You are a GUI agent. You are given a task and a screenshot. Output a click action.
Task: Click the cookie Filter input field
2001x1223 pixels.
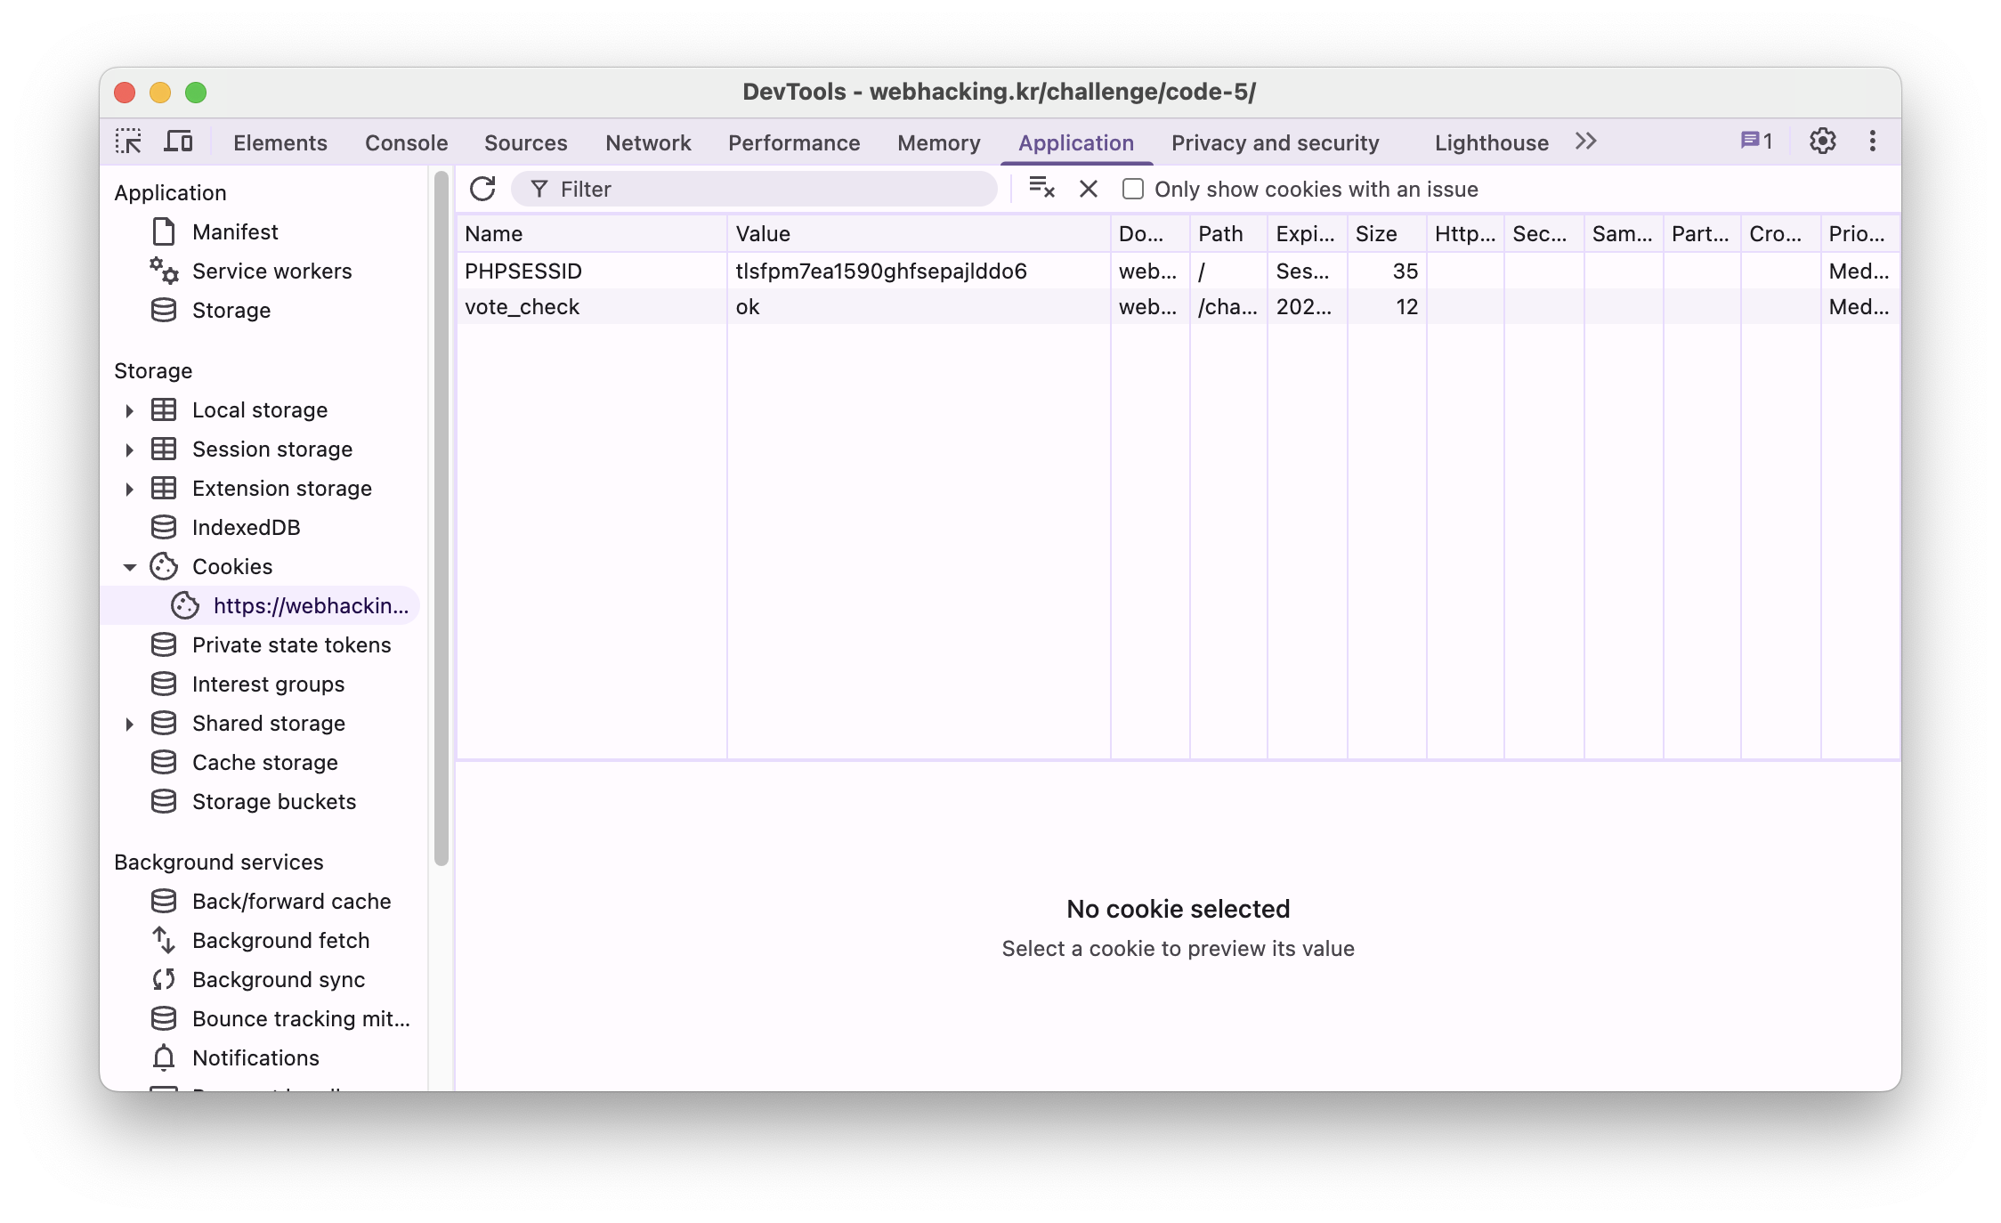(x=766, y=189)
